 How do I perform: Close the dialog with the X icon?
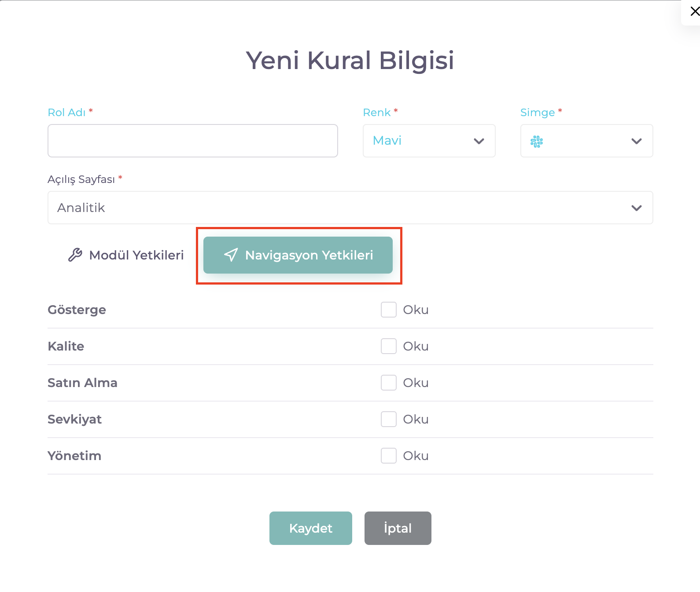tap(695, 11)
